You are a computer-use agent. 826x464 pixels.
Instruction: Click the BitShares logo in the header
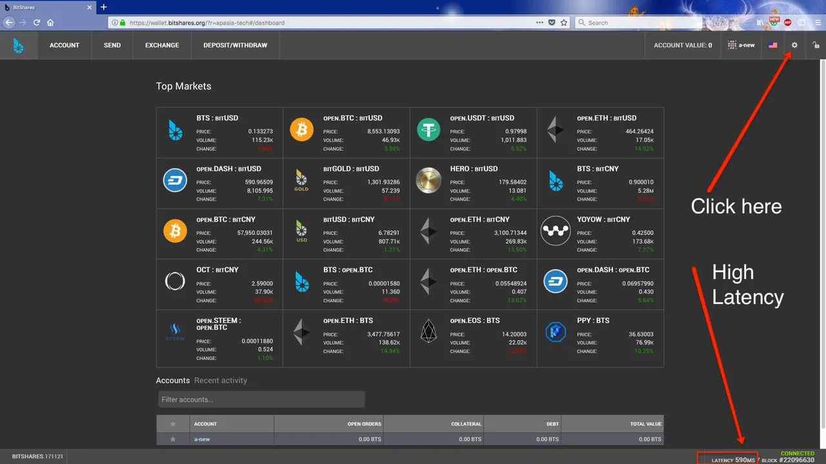pos(18,45)
